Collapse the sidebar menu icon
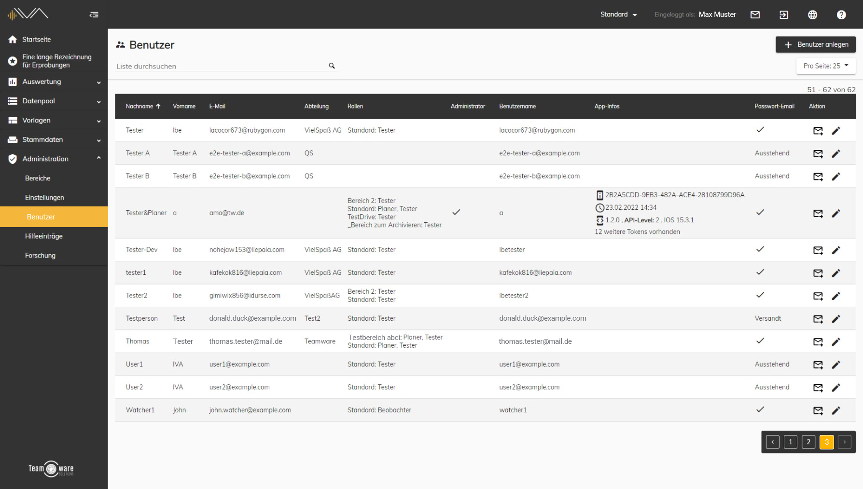The image size is (863, 489). (94, 15)
